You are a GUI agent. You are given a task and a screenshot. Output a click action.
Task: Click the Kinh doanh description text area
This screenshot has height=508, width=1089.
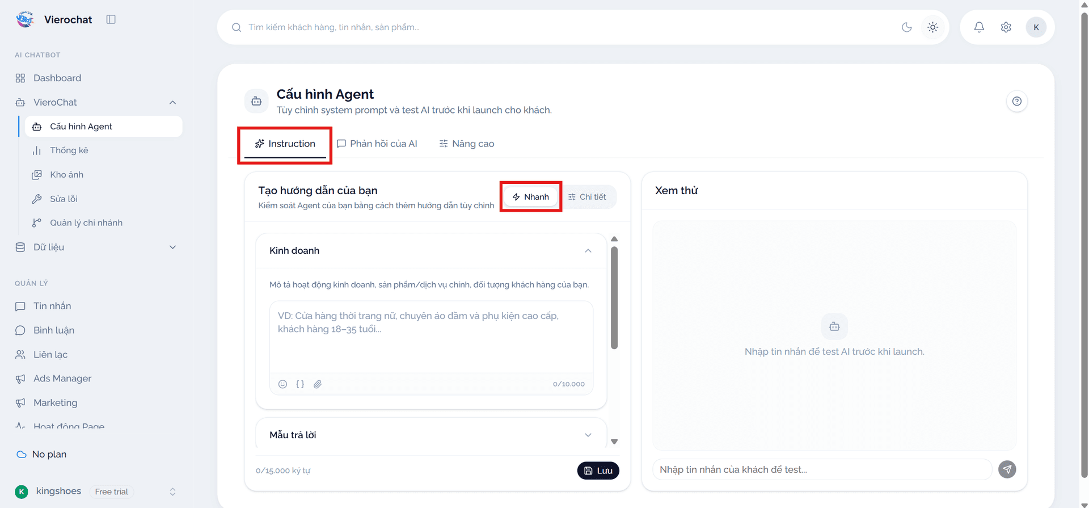click(x=431, y=337)
